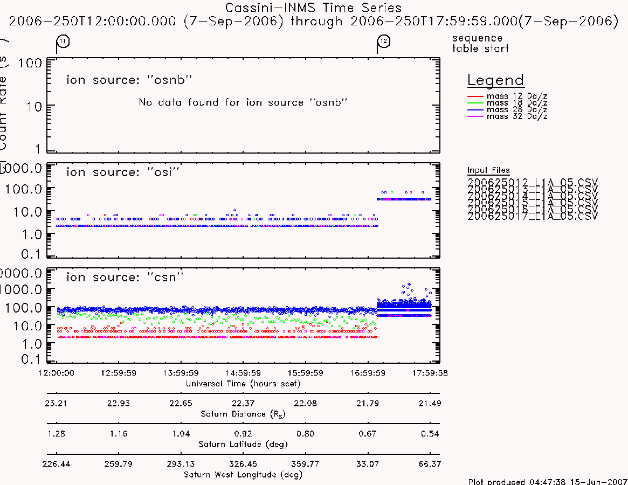Click the 16:59:59 time axis label

[368, 373]
